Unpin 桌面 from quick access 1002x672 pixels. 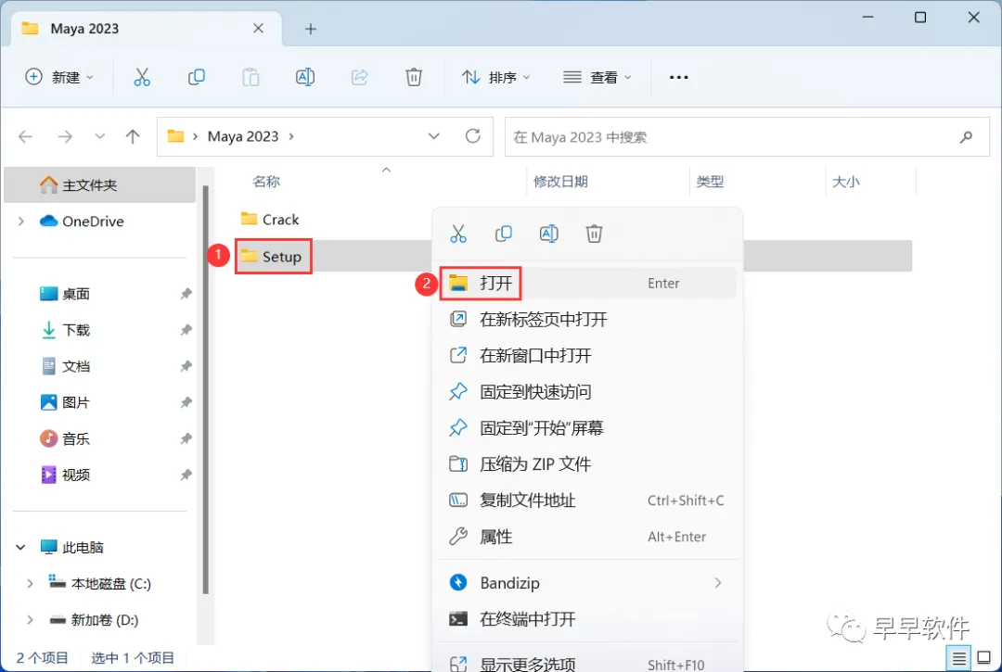[186, 294]
